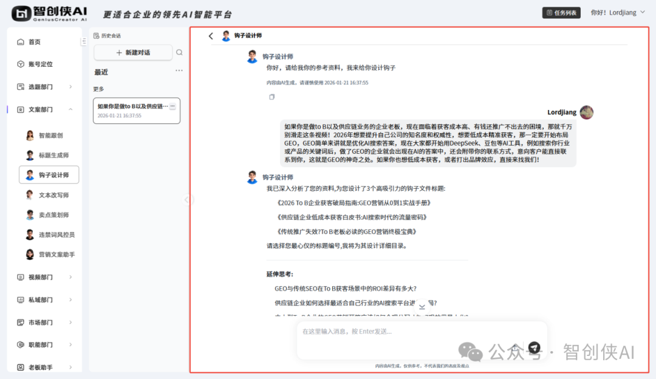Image resolution: width=656 pixels, height=379 pixels.
Task: Jump to bottom with the down arrow
Action: point(422,306)
